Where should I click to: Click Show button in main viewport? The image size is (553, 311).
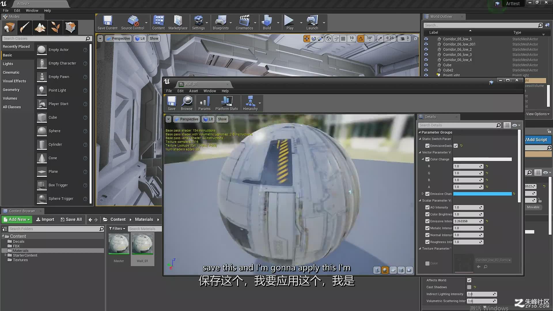click(154, 39)
